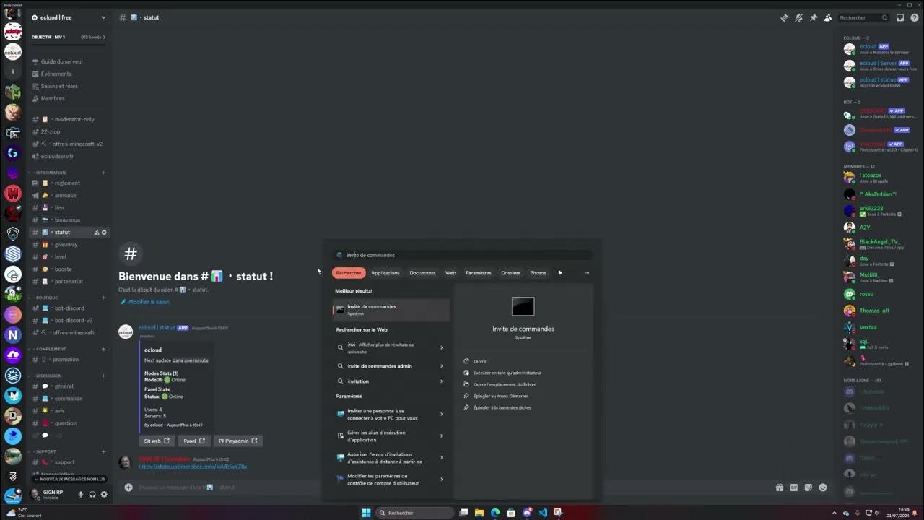Add channel to BOUTIQUE category plus icon
Screen dimensions: 924x520
(x=103, y=298)
